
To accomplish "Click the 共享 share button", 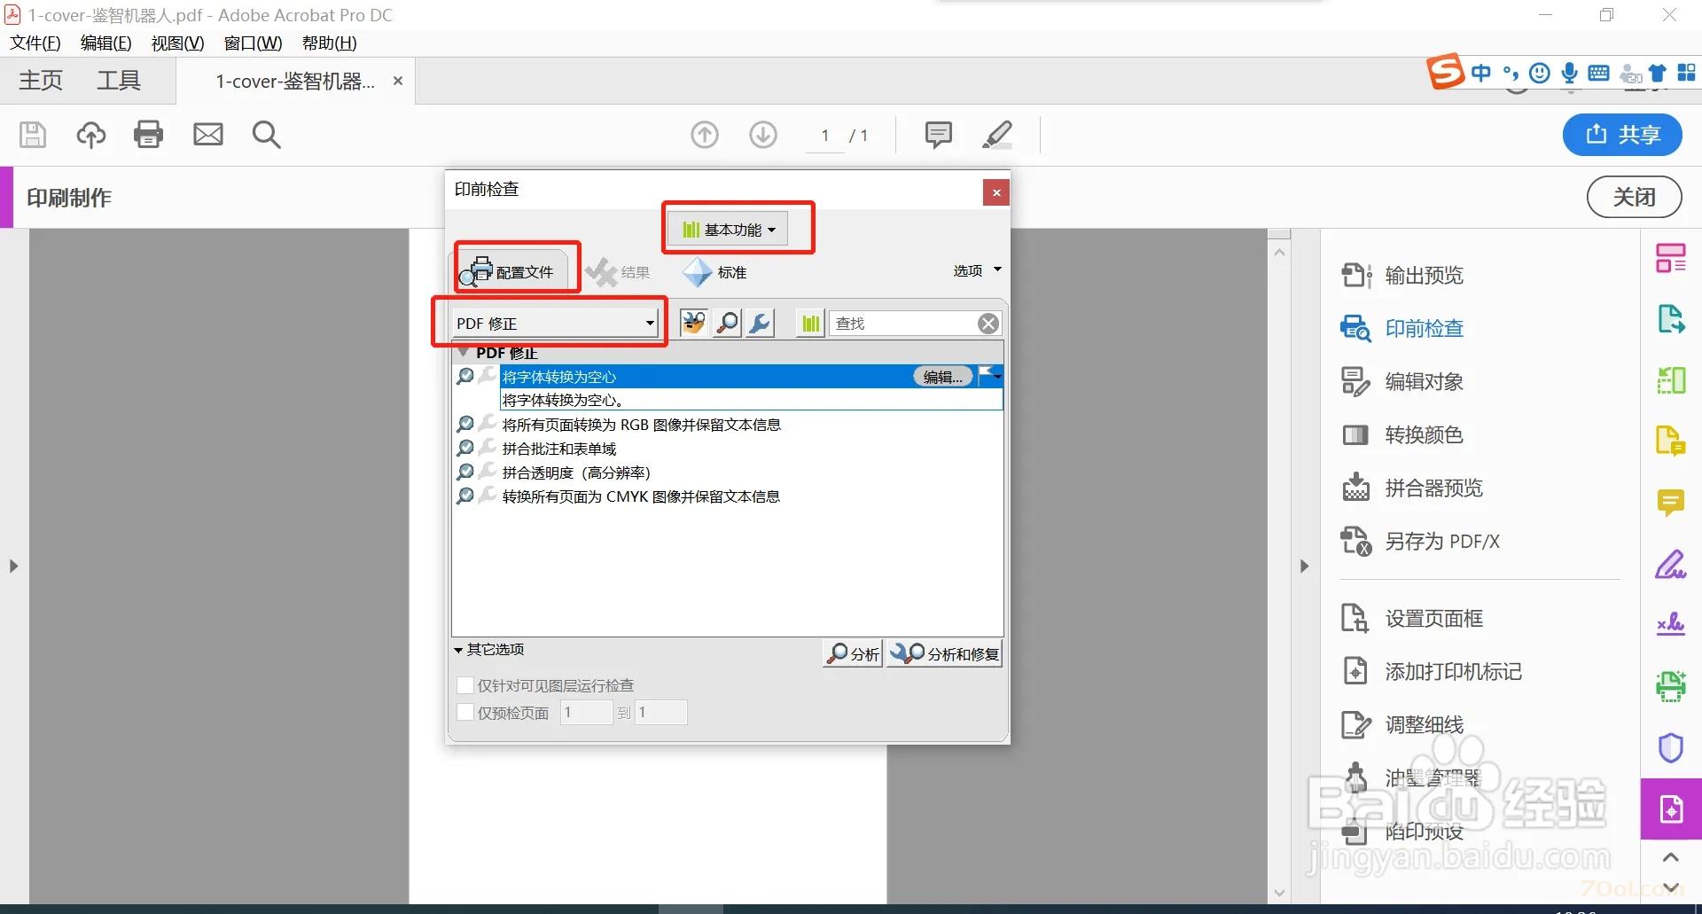I will 1622,135.
